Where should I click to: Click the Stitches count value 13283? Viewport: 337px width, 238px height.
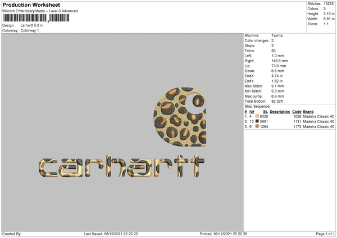(x=328, y=3)
